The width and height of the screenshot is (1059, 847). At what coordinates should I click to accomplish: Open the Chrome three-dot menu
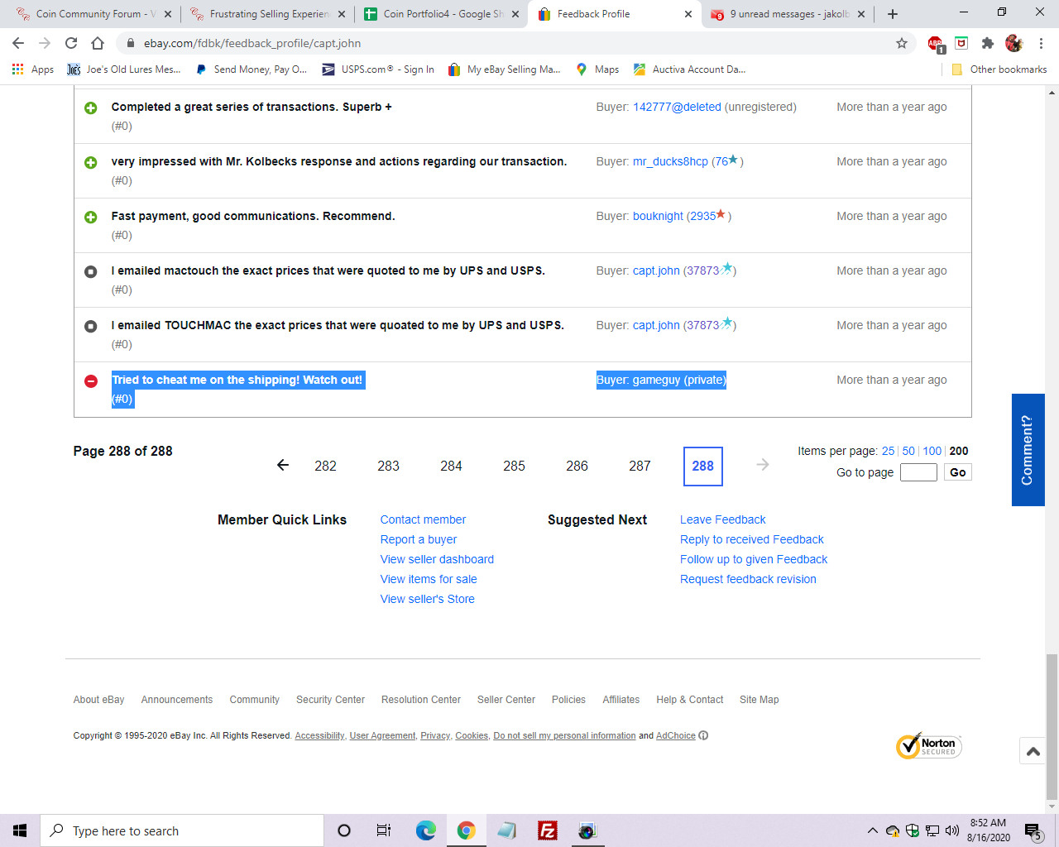pos(1041,43)
